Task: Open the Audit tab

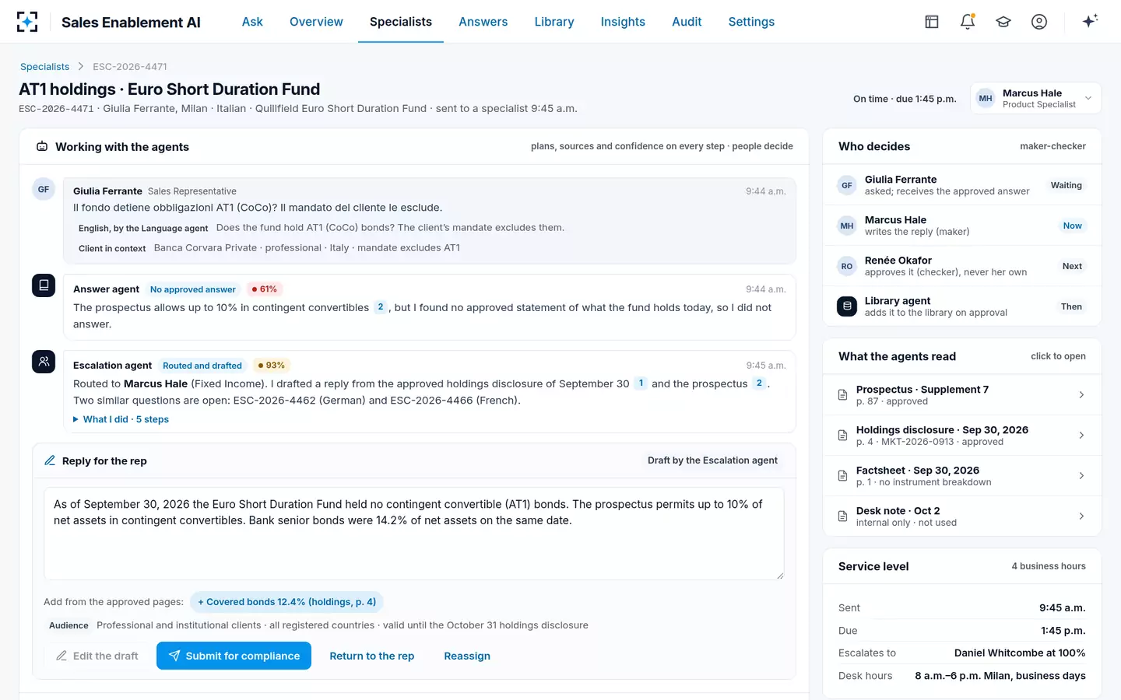Action: (687, 22)
